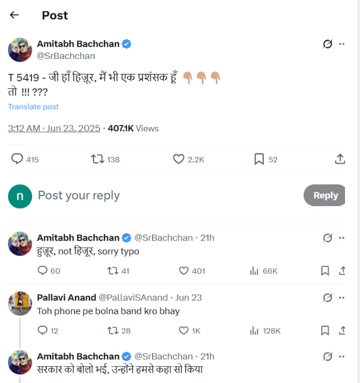This screenshot has height=383, width=360.
Task: Repost the main post with 138 reposts
Action: 97,159
